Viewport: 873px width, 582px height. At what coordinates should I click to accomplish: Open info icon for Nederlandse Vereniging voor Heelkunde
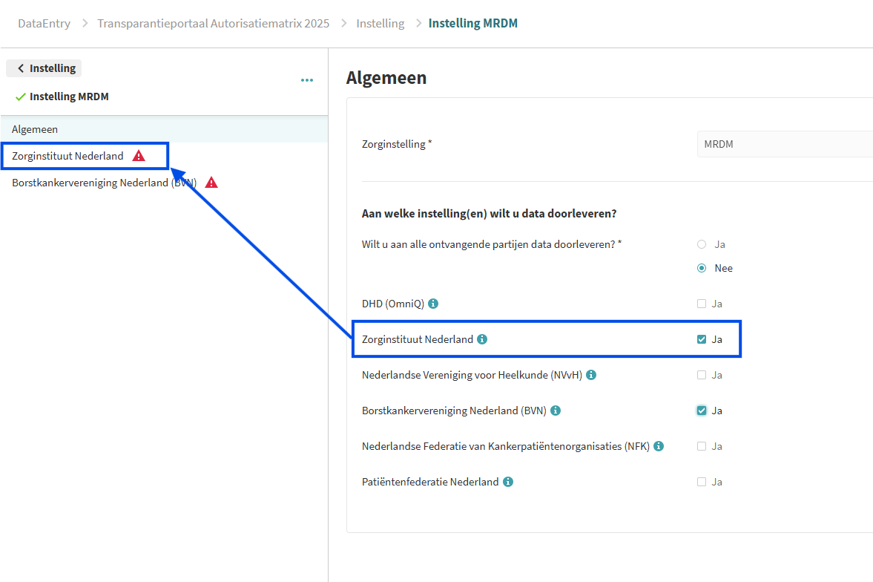591,375
